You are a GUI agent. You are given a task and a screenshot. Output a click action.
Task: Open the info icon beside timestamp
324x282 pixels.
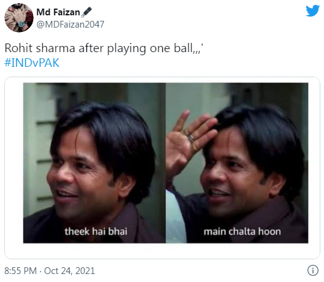click(x=313, y=270)
